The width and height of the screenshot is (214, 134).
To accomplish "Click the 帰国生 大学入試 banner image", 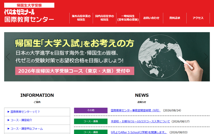I will coord(107,57).
